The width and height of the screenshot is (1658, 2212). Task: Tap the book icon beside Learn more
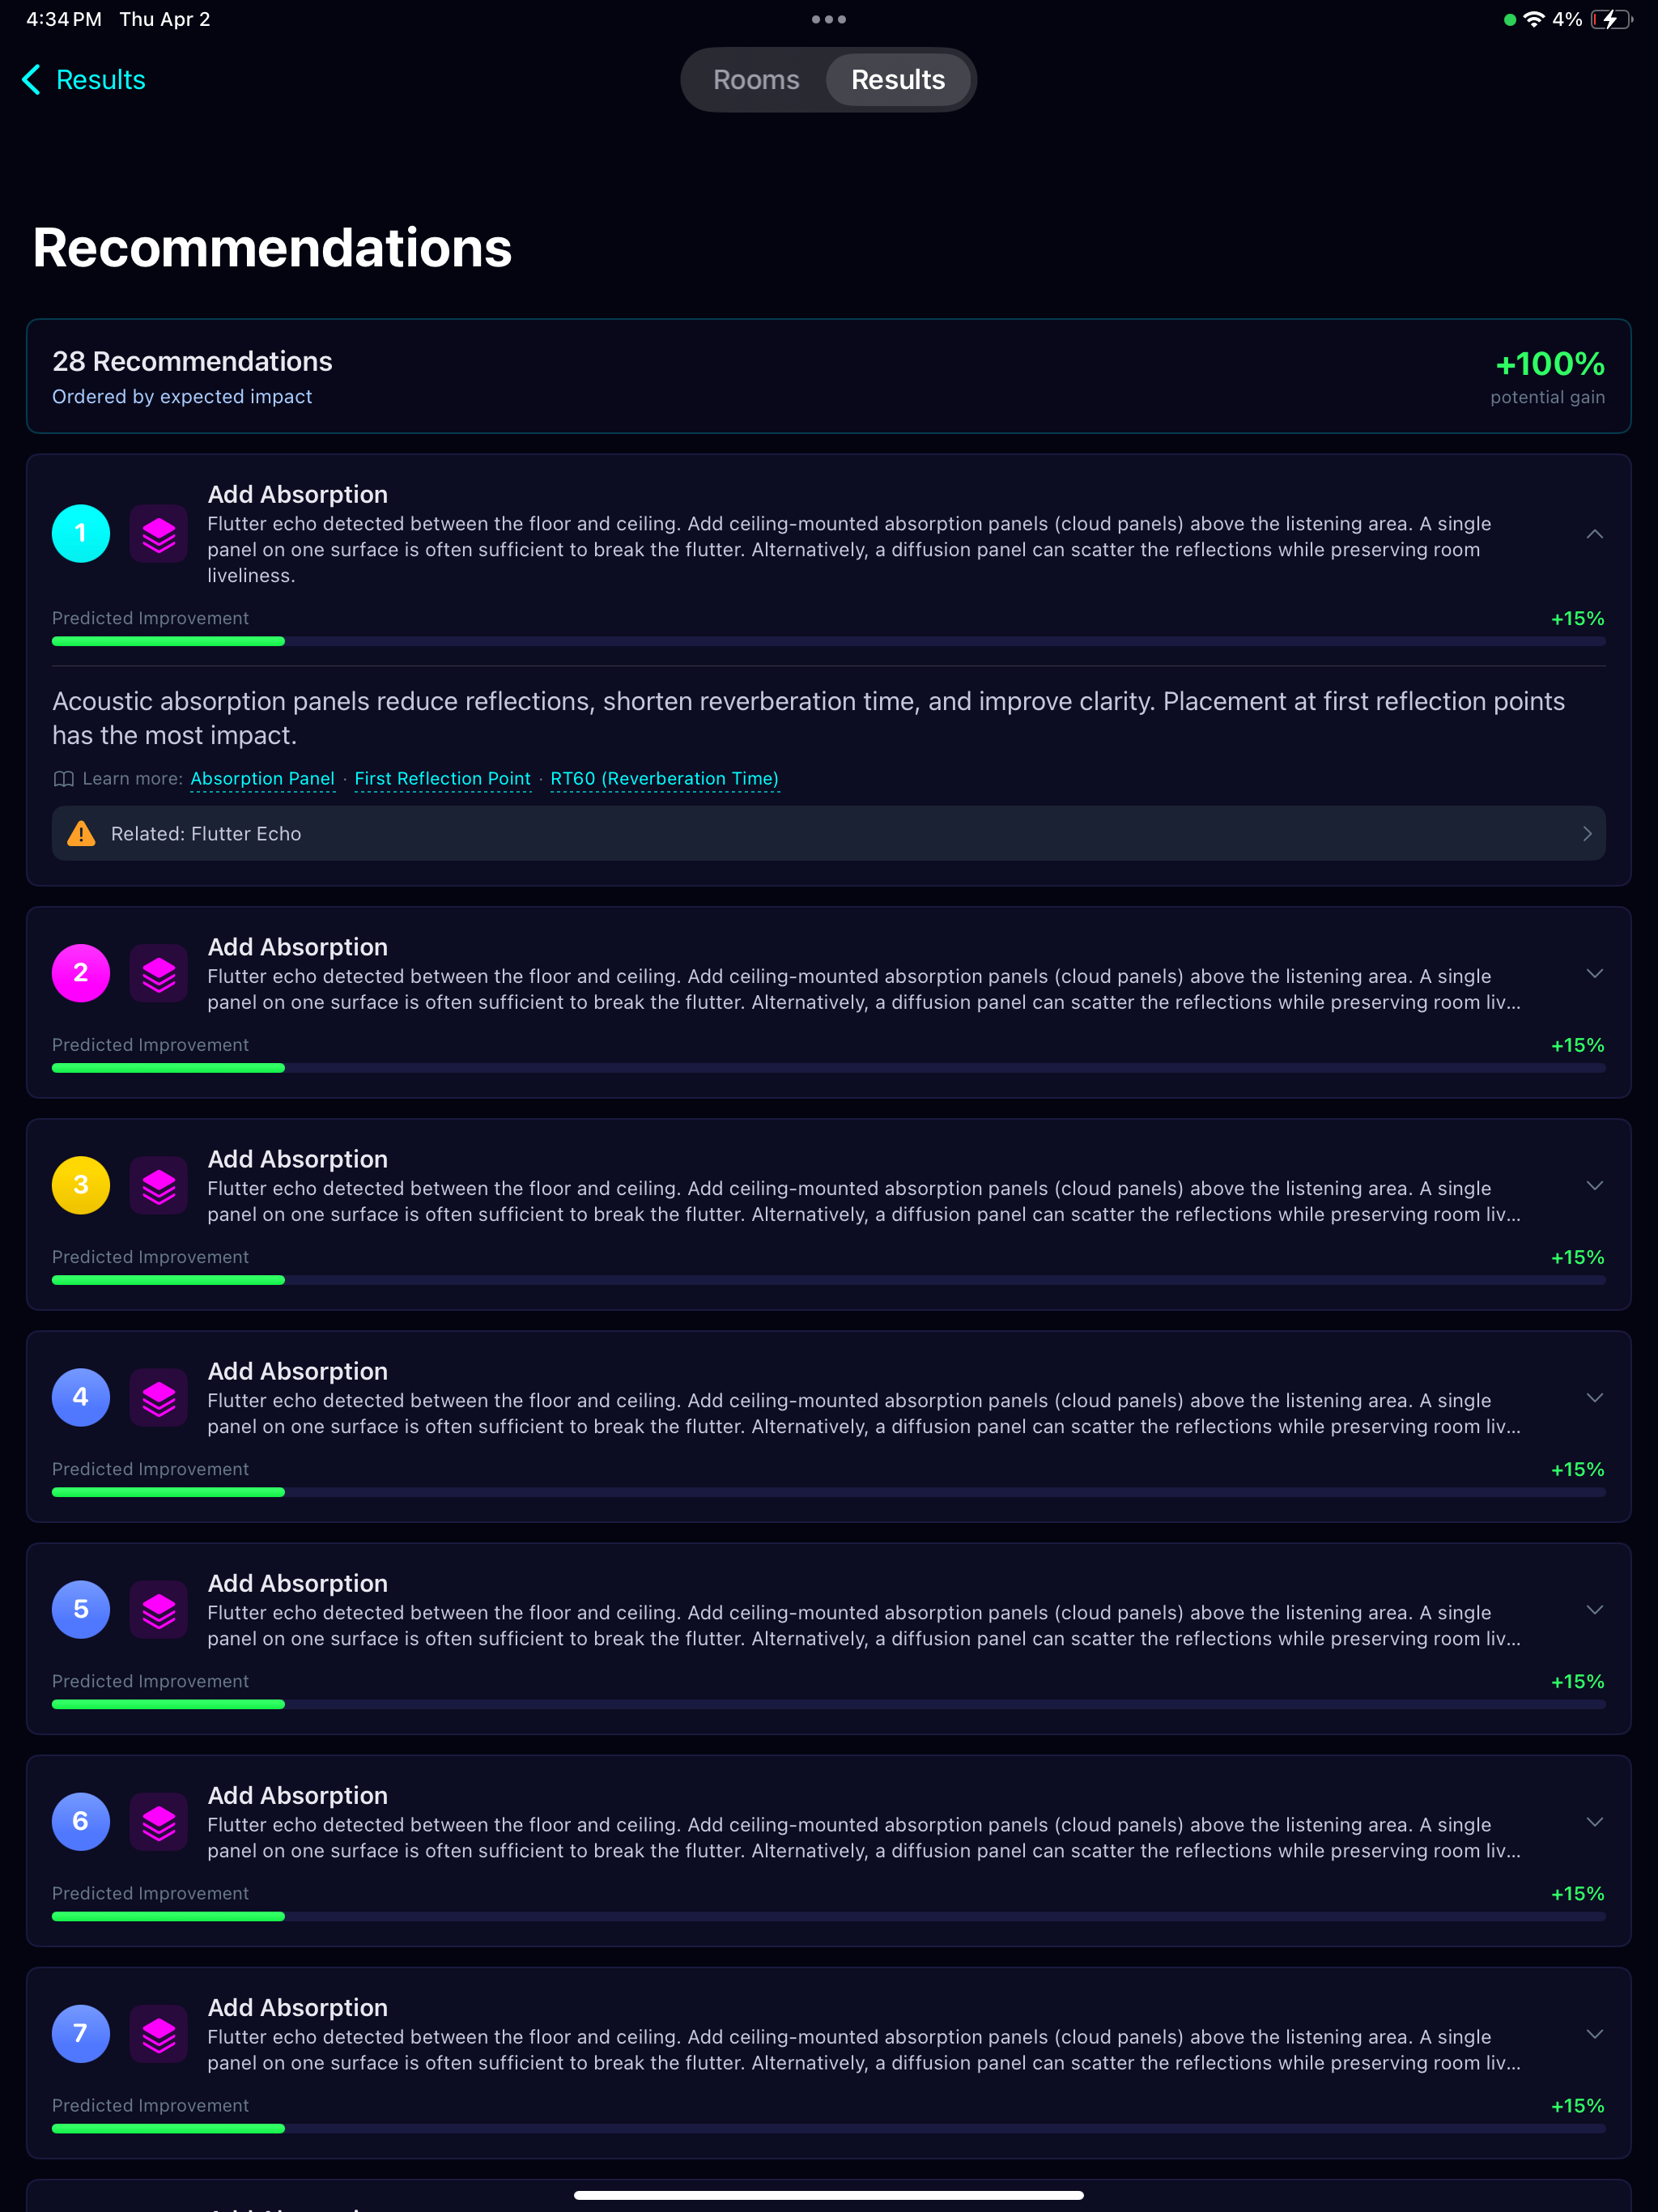63,779
